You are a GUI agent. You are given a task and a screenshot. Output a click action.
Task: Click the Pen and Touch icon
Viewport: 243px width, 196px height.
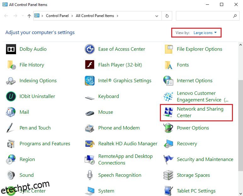click(x=10, y=128)
